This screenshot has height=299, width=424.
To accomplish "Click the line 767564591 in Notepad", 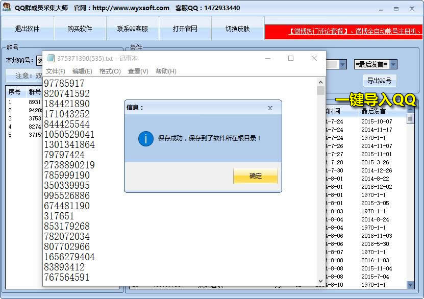I will coord(67,277).
